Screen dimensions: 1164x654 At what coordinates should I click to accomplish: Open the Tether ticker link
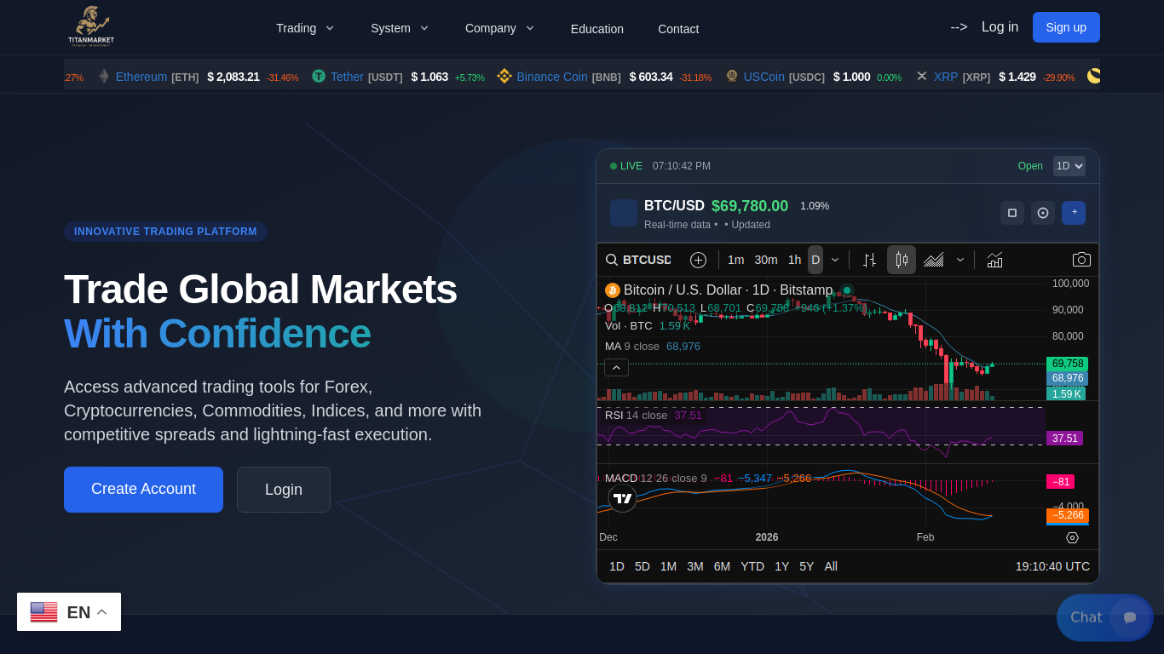(x=347, y=77)
